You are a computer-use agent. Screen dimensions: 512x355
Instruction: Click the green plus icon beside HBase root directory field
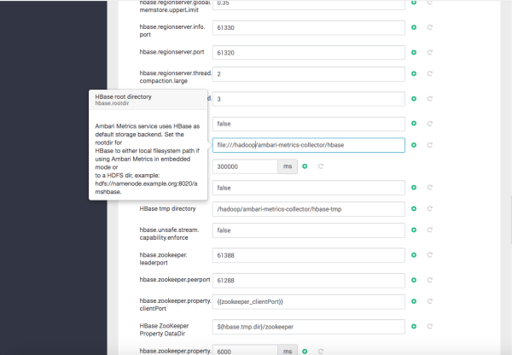coord(414,145)
